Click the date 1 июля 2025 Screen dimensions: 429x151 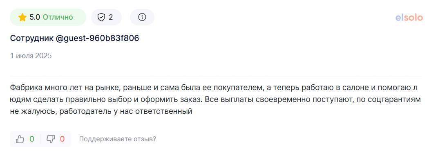[x=31, y=56]
